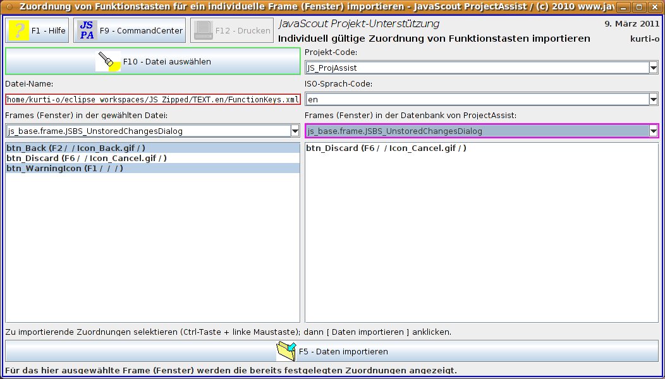Click the yellow question mark Help icon

pyautogui.click(x=19, y=30)
